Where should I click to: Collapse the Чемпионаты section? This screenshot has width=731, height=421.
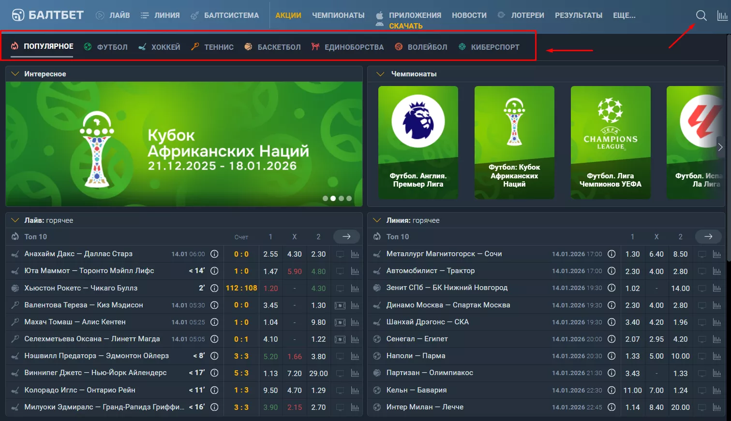click(380, 74)
